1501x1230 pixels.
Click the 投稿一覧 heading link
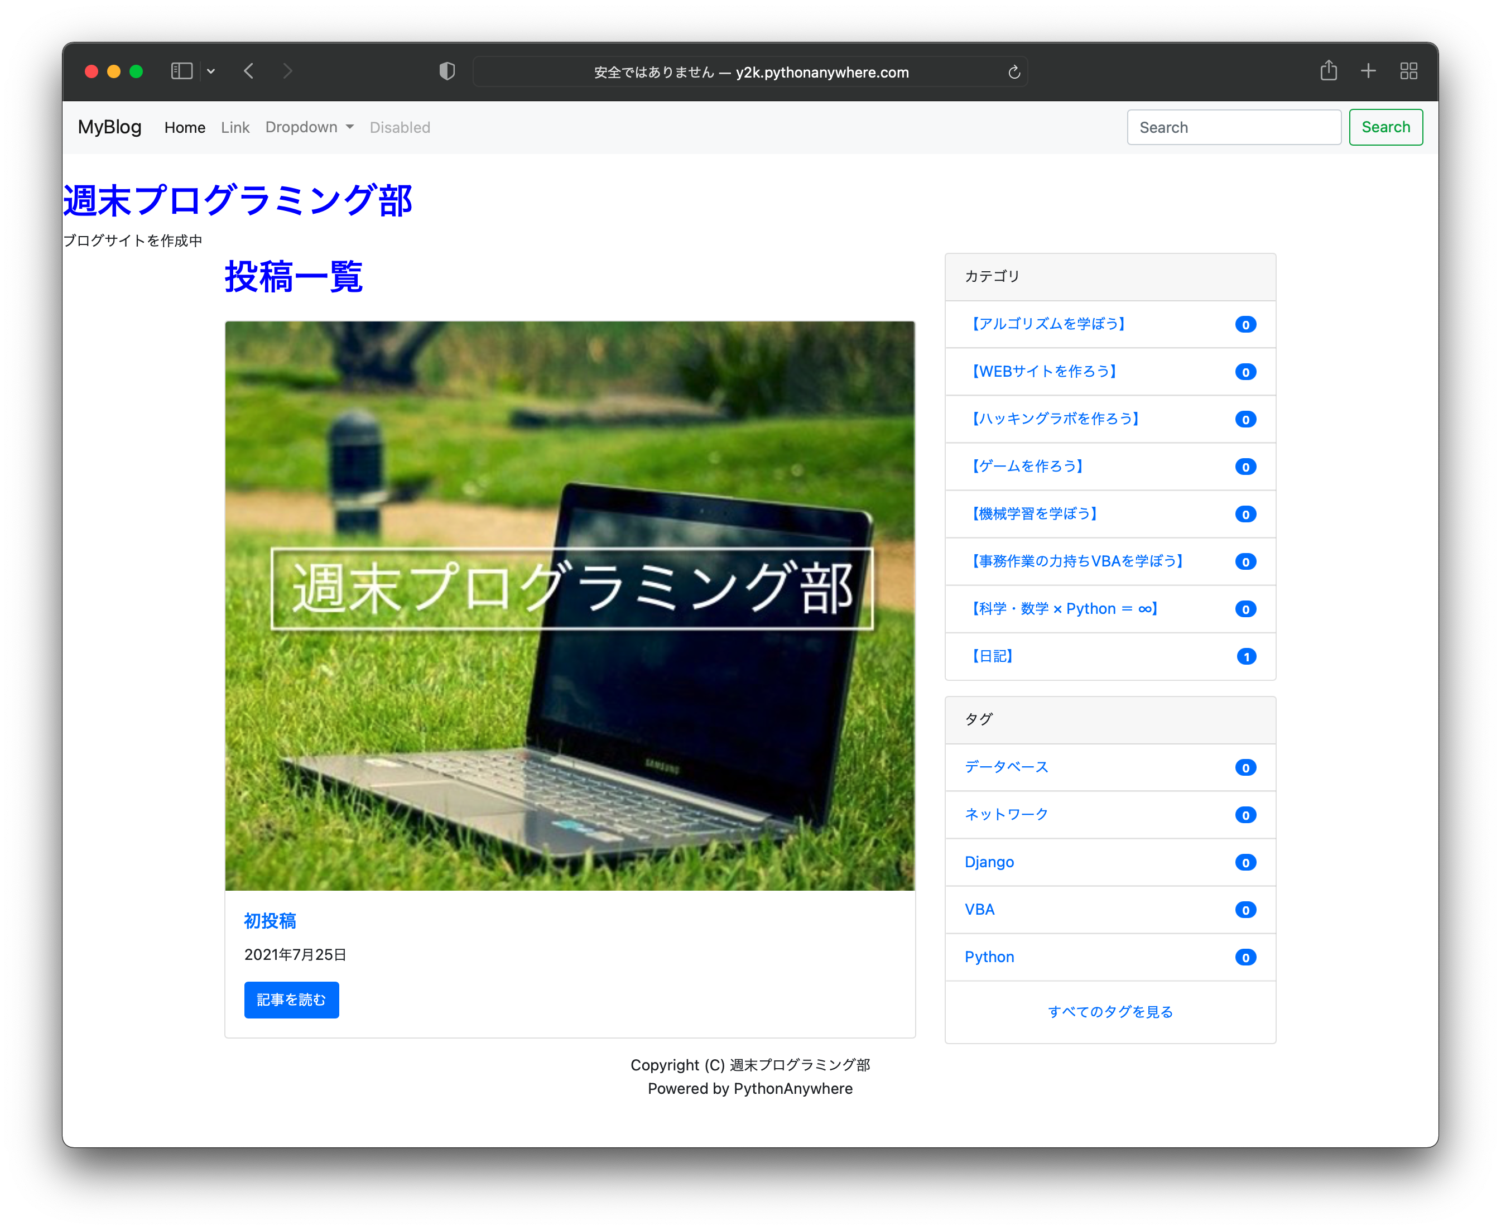click(294, 276)
